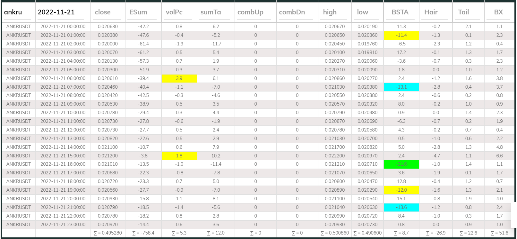Click close value 0.021200
The image size is (517, 239).
click(x=108, y=156)
